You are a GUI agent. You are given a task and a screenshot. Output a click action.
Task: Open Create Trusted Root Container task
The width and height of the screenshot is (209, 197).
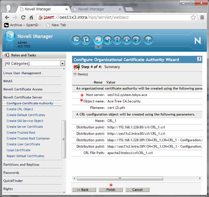(28, 138)
